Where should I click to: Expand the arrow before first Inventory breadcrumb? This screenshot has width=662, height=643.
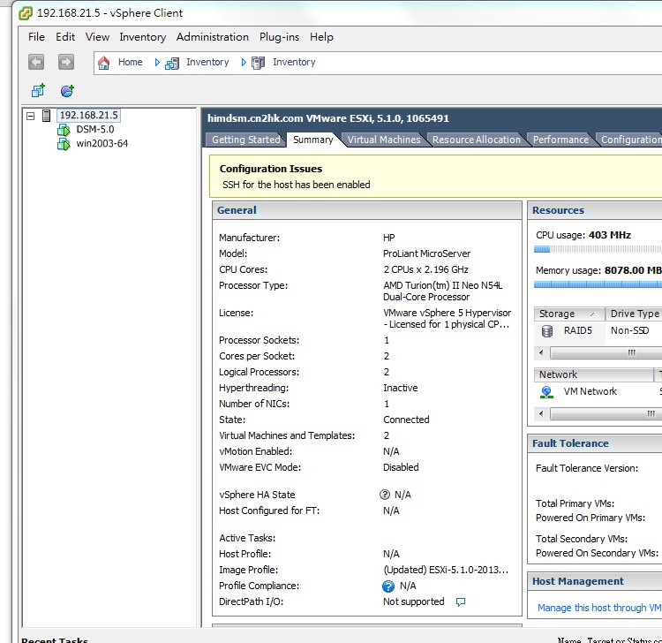pos(157,63)
